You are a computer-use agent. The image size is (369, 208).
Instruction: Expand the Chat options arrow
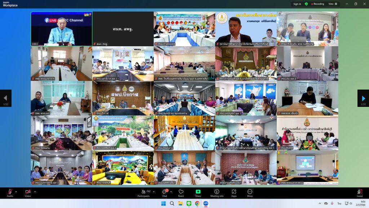(x=171, y=191)
